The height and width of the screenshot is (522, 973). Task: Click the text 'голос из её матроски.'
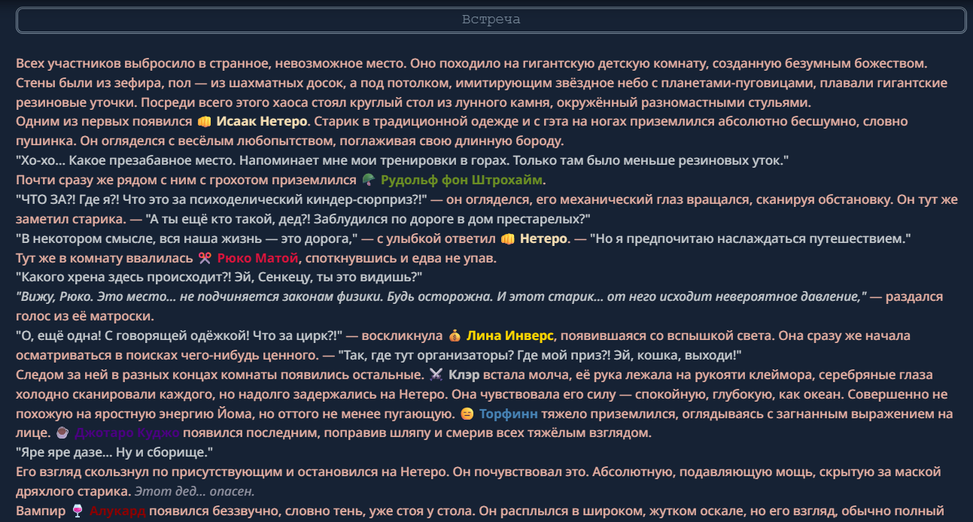pos(85,316)
